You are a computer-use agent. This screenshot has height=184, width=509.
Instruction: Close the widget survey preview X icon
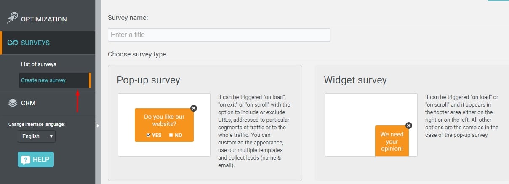408,125
